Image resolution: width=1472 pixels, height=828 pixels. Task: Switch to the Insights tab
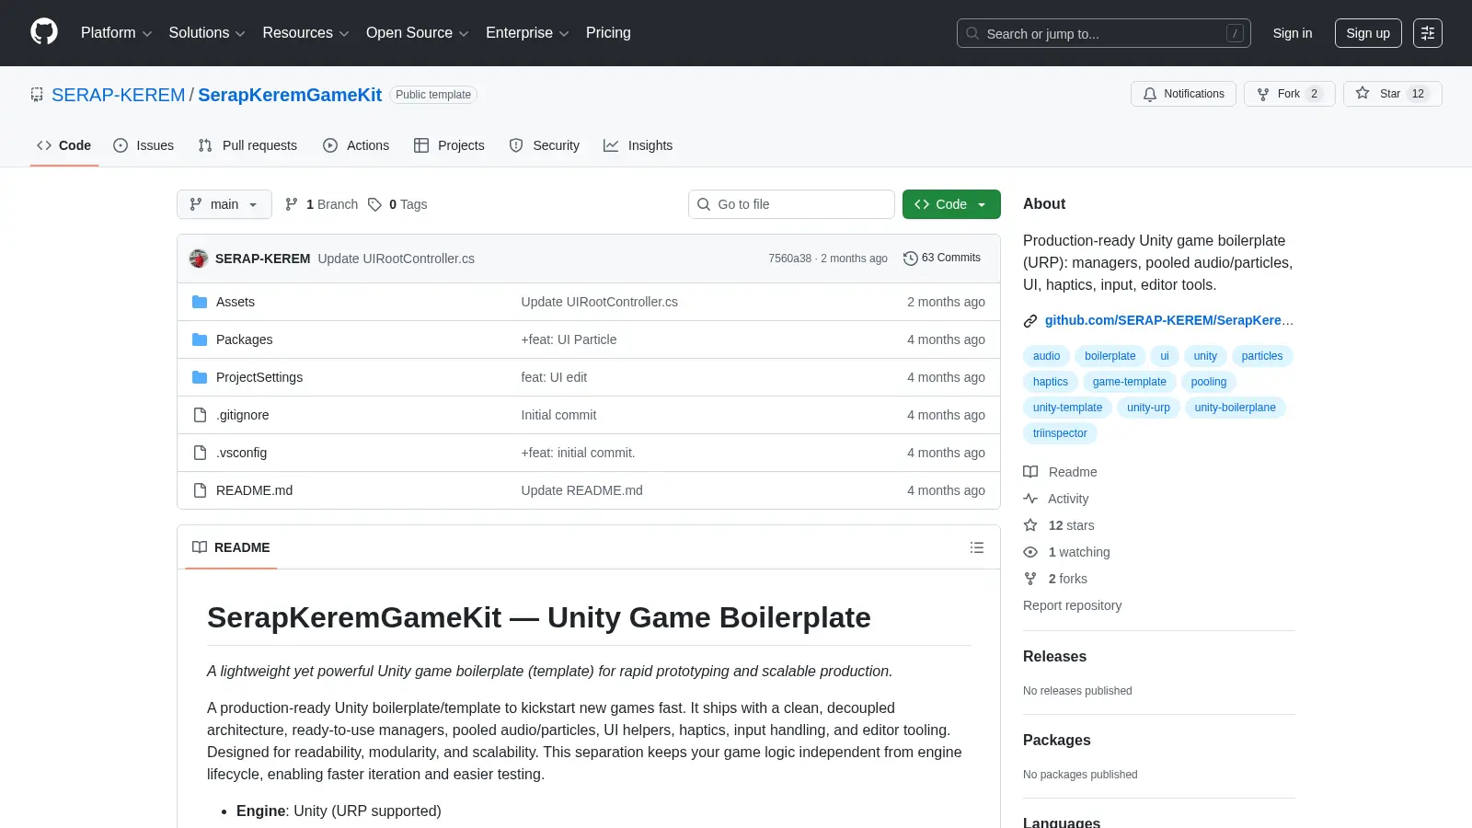[638, 145]
